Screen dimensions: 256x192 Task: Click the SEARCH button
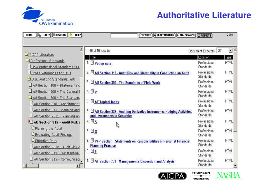click(145, 35)
